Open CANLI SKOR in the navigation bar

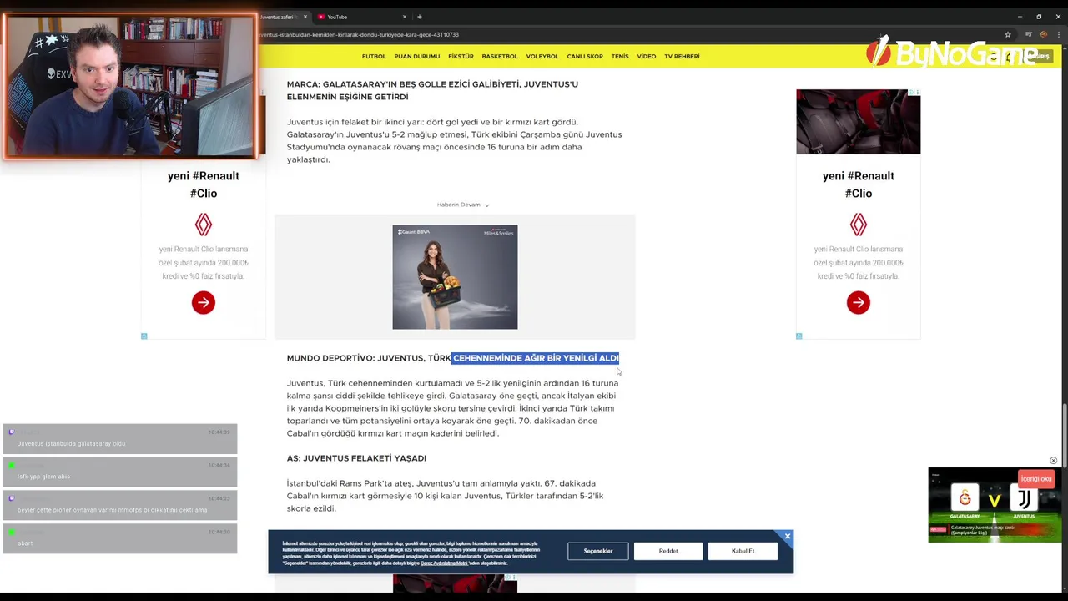(x=585, y=57)
